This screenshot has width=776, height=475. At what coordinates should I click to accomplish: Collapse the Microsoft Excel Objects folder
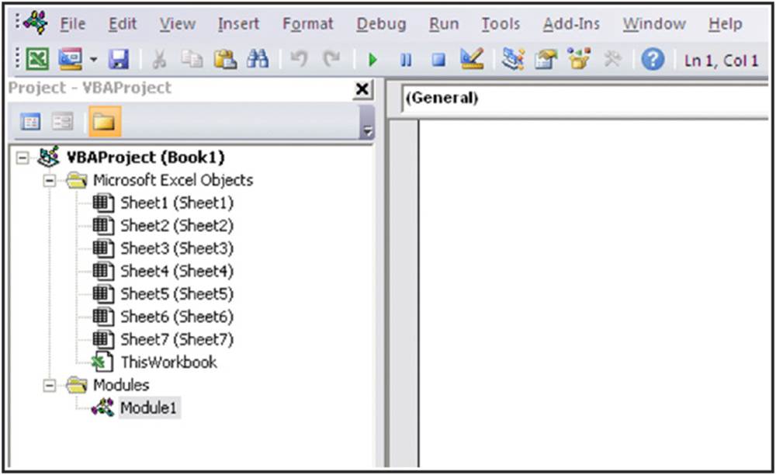50,181
